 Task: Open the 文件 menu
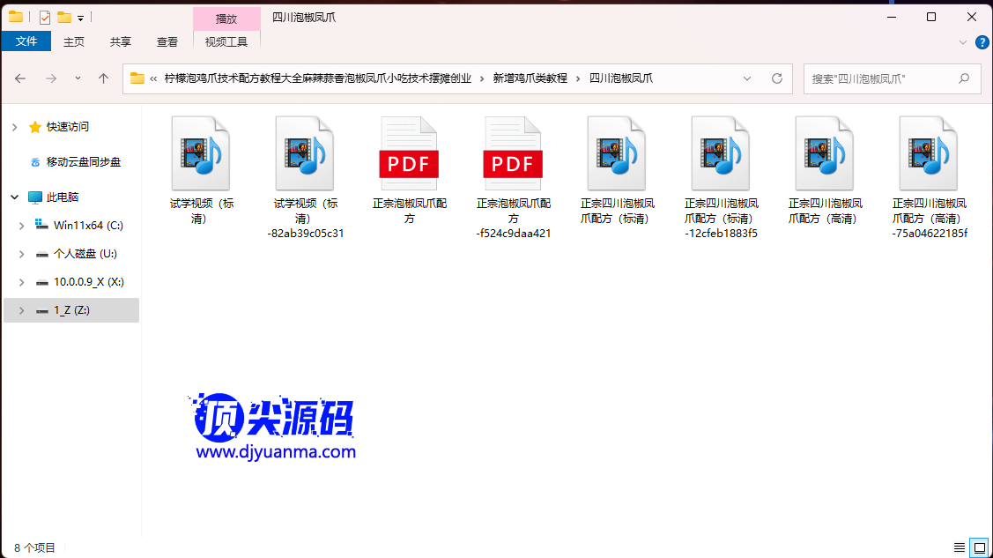[x=26, y=41]
